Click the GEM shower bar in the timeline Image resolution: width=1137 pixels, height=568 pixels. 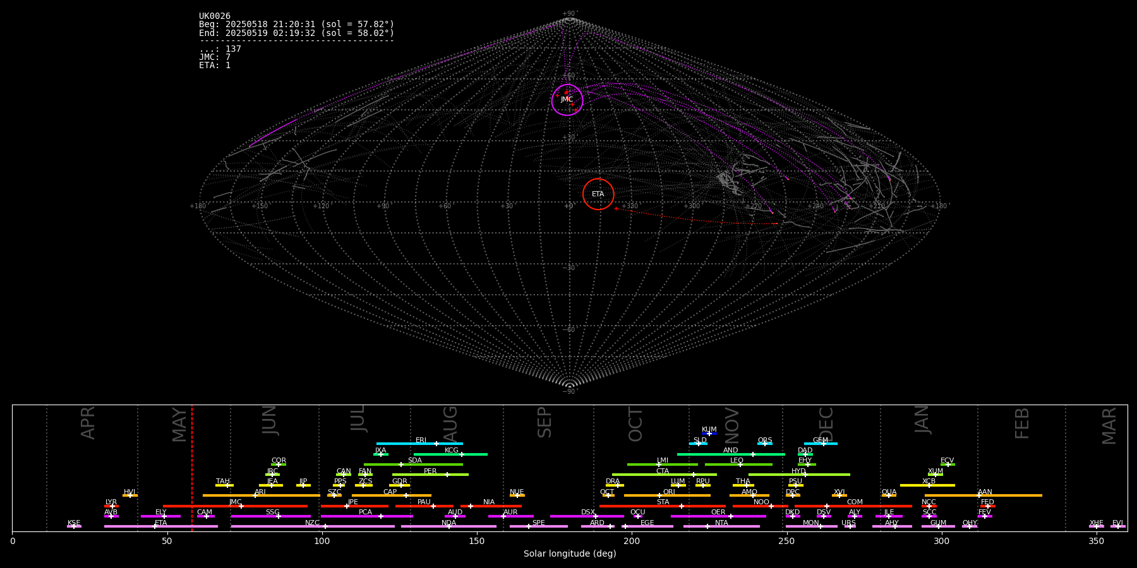click(821, 444)
